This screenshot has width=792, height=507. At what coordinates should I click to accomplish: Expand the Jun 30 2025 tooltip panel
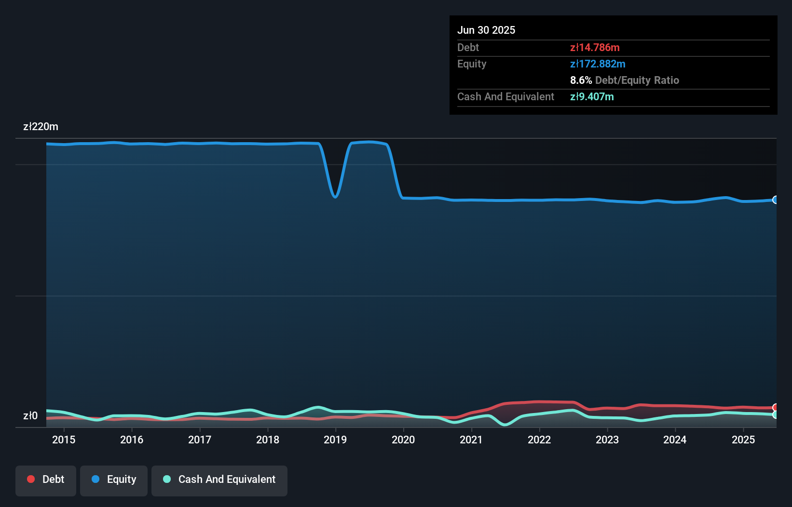[x=486, y=30]
